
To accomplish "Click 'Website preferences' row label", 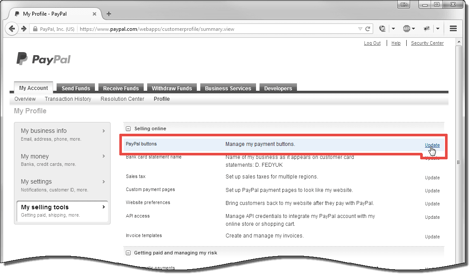I will [148, 203].
